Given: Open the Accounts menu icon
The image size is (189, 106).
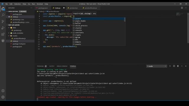Looking at the screenshot, I should [x=3, y=91].
